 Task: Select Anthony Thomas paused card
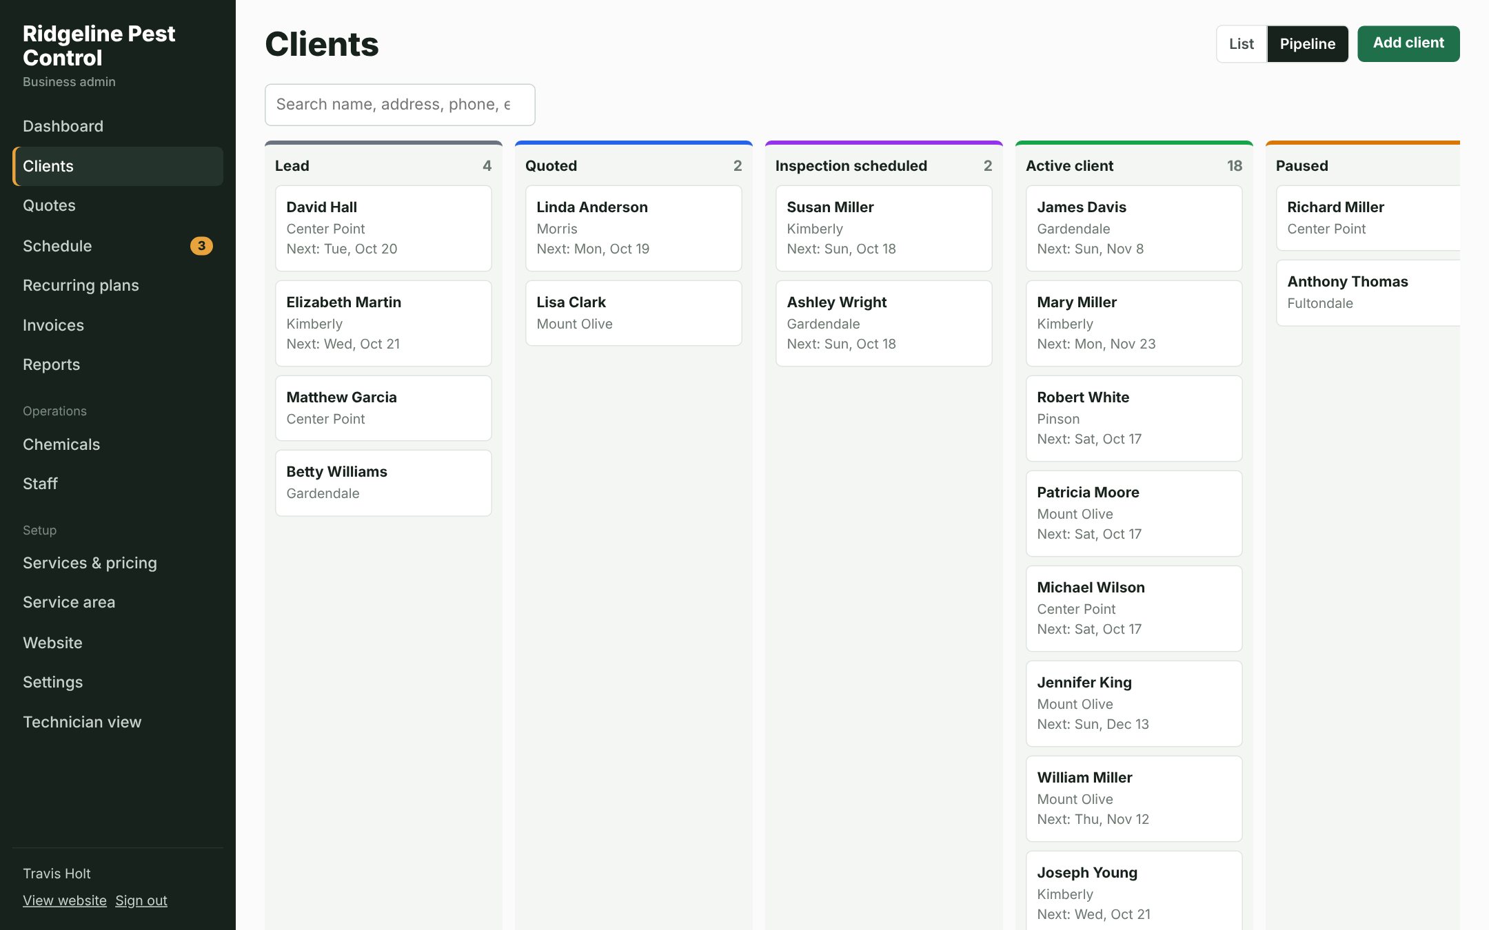[x=1368, y=292]
